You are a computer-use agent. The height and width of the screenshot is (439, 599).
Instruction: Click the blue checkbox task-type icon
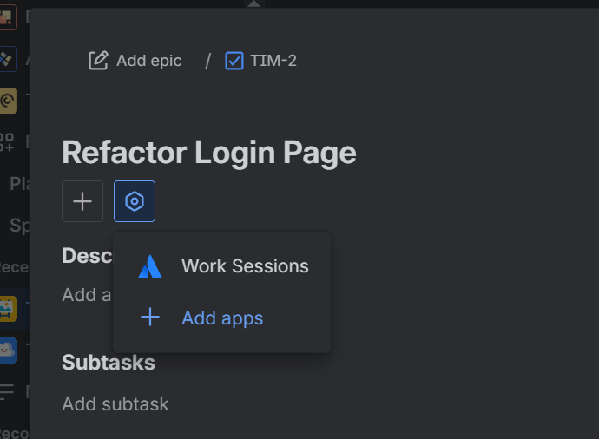[x=234, y=61]
